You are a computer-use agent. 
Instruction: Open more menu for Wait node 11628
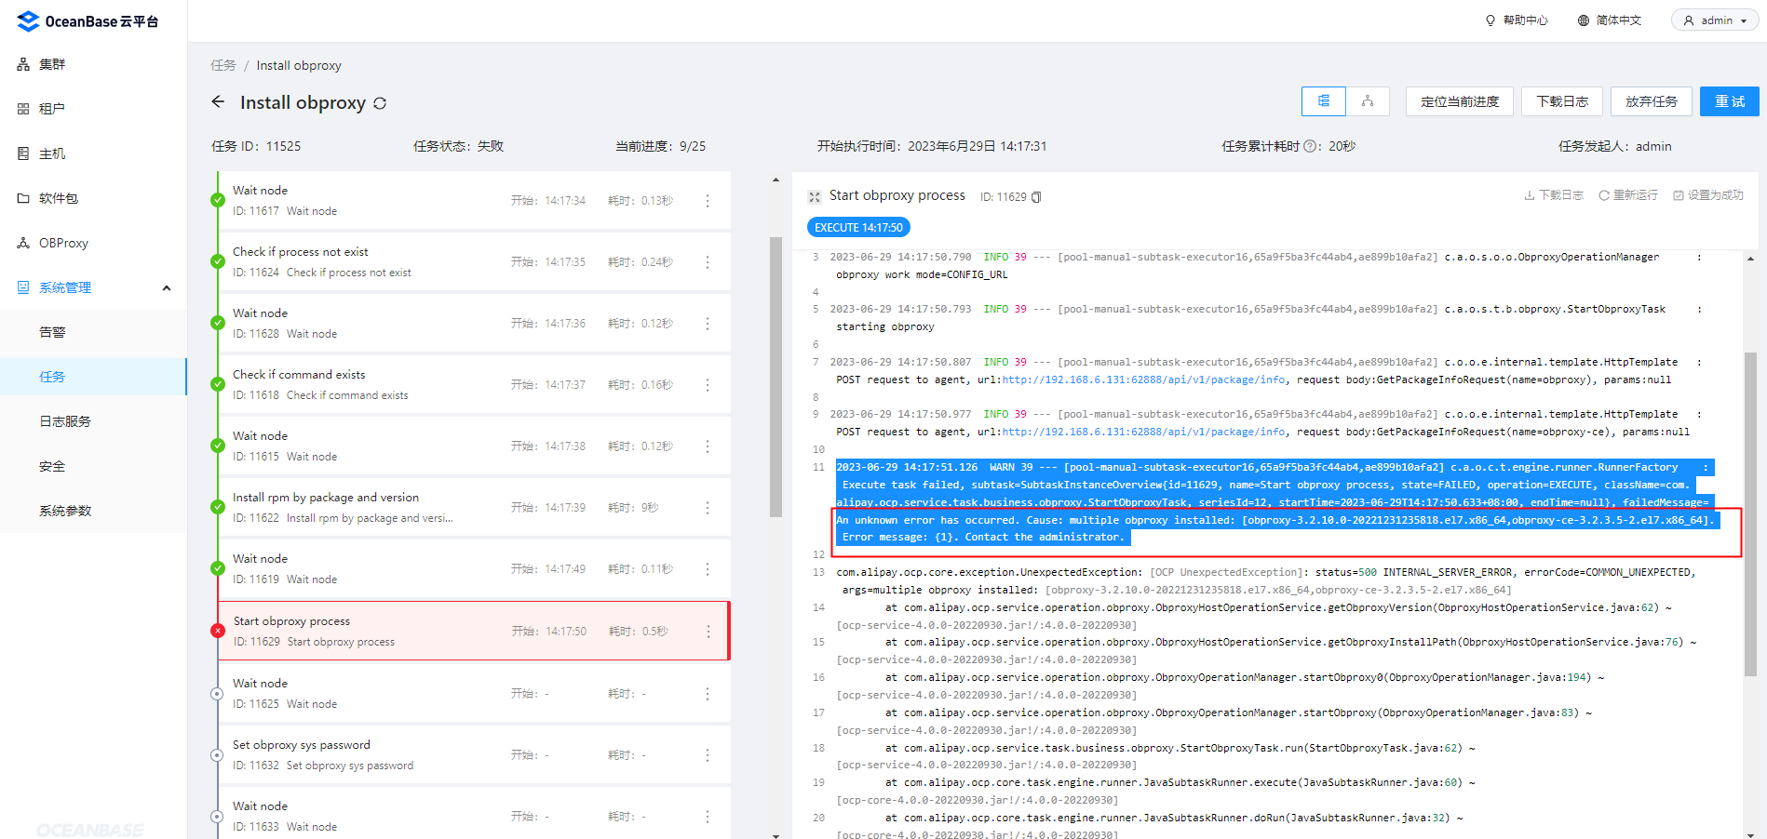(708, 324)
